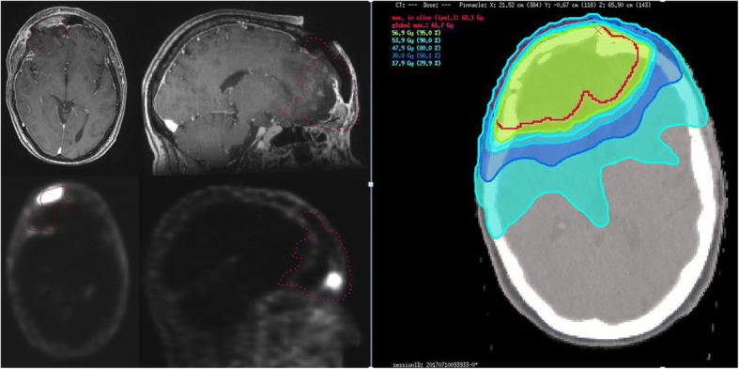Click the small square divider handle between panels
This screenshot has height=369, width=739.
point(371,184)
